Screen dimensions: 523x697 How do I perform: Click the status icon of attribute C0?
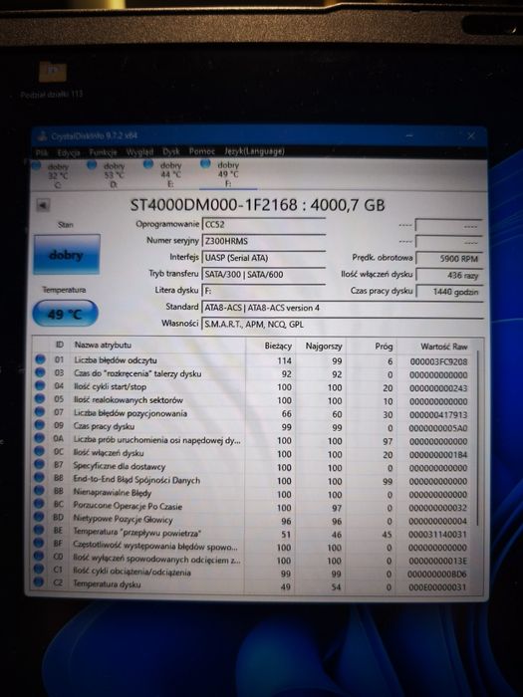[39, 556]
